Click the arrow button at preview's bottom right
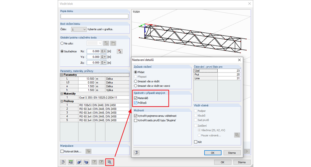This screenshot has width=311, height=167. pos(247,151)
